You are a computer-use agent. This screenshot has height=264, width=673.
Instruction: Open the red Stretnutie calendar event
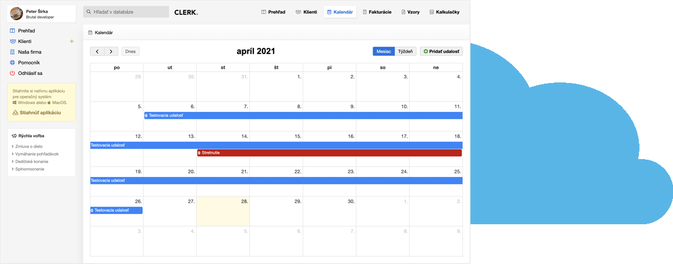click(x=329, y=153)
